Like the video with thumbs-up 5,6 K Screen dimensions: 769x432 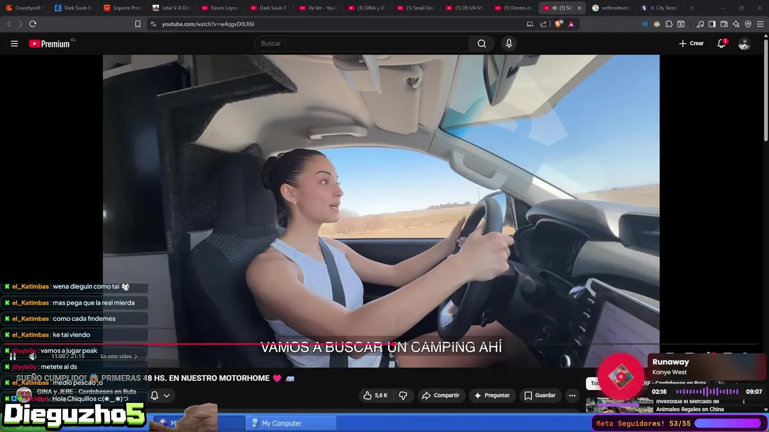pos(375,395)
